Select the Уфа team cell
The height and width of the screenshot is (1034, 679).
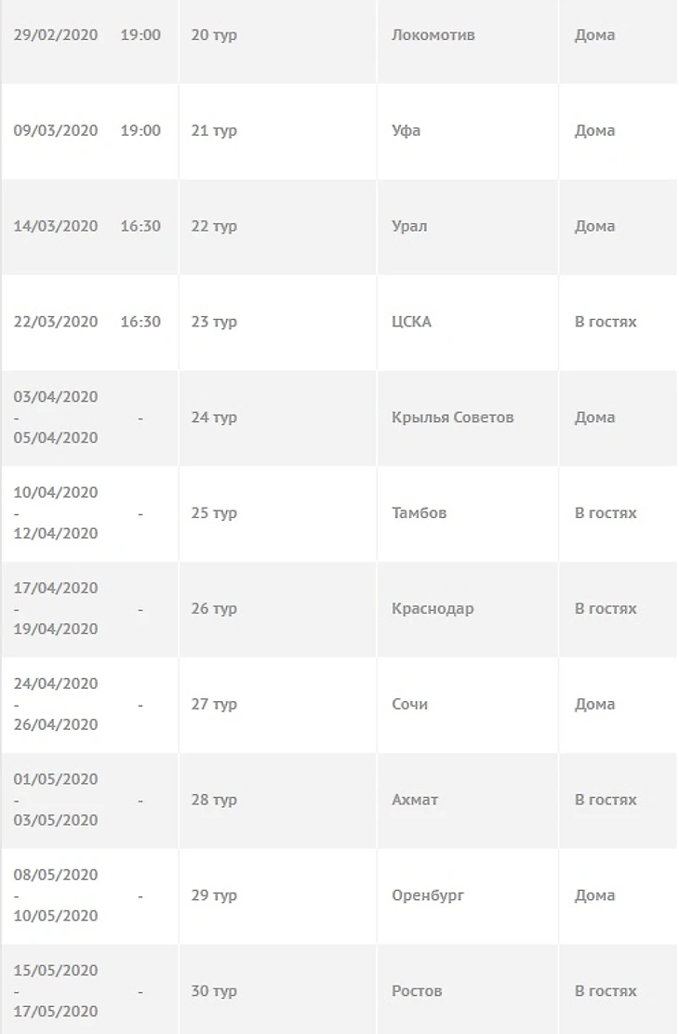point(406,131)
